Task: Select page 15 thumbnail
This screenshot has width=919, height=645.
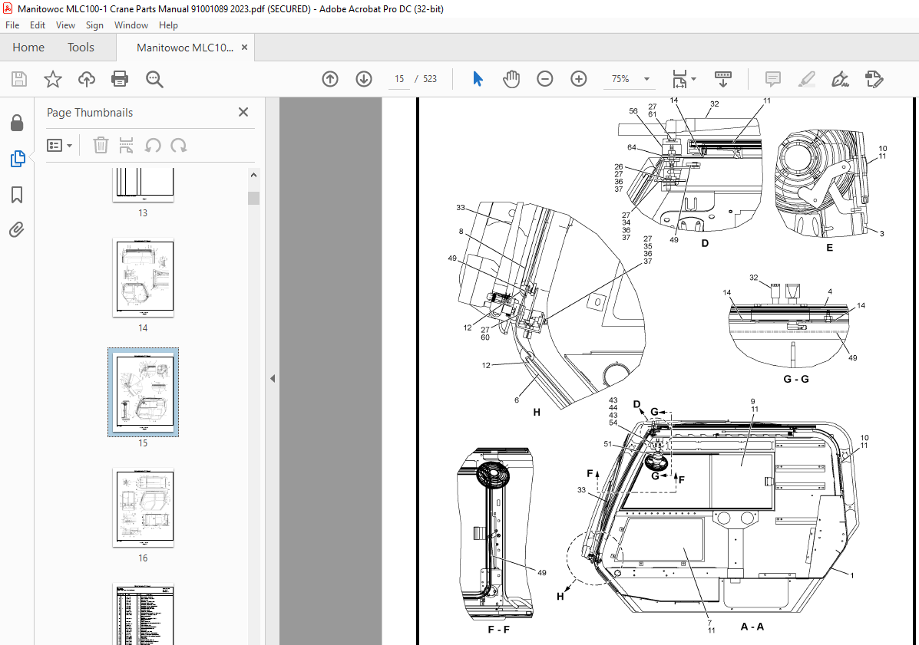Action: [143, 392]
